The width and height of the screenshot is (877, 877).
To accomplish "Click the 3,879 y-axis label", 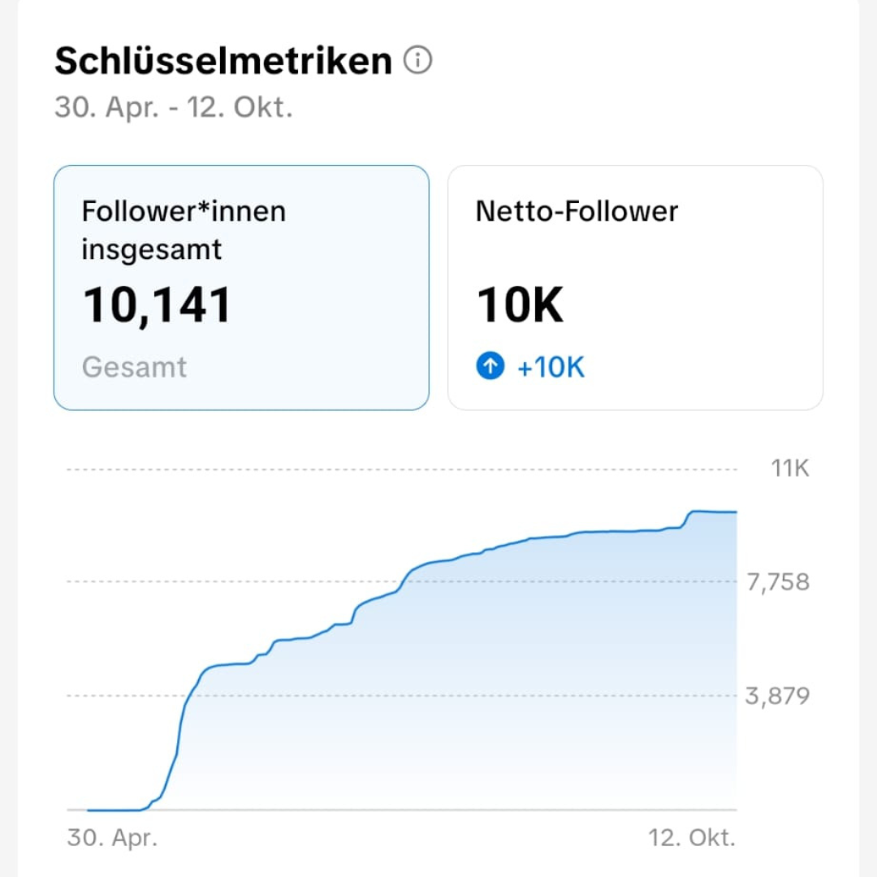I will [x=777, y=696].
